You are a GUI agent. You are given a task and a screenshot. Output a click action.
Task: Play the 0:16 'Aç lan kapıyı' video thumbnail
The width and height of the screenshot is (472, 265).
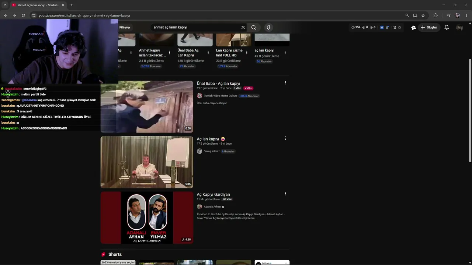(147, 162)
